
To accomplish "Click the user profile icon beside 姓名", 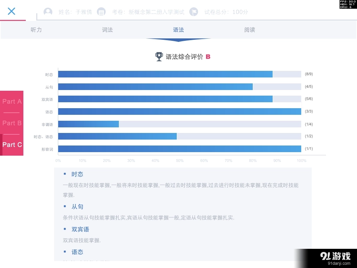I will 47,12.
